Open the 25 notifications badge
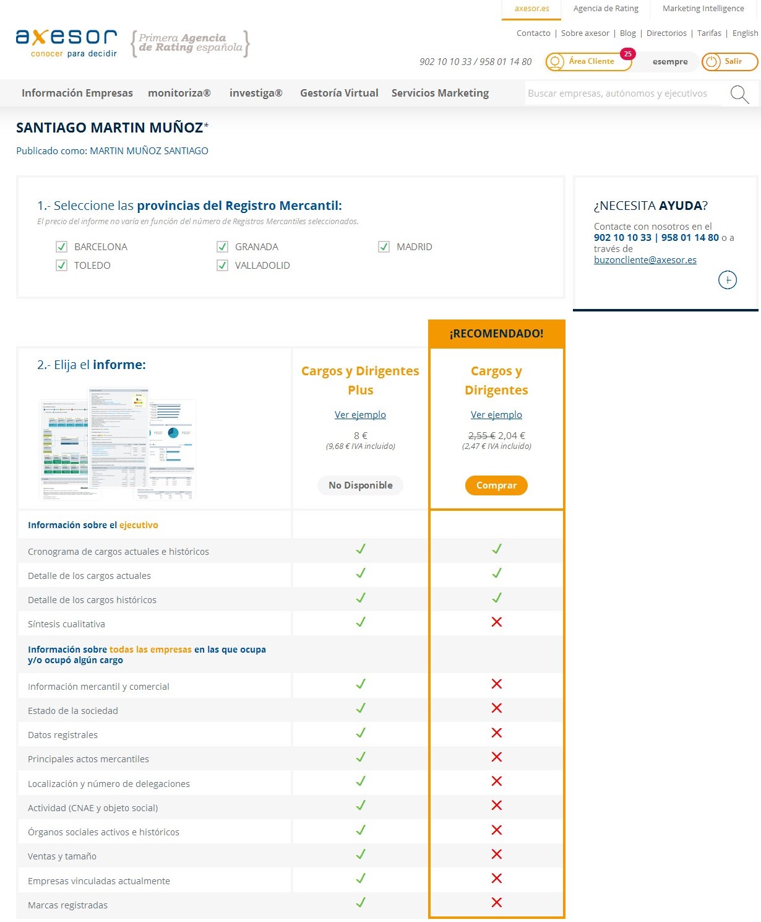The image size is (761, 922). (x=627, y=54)
